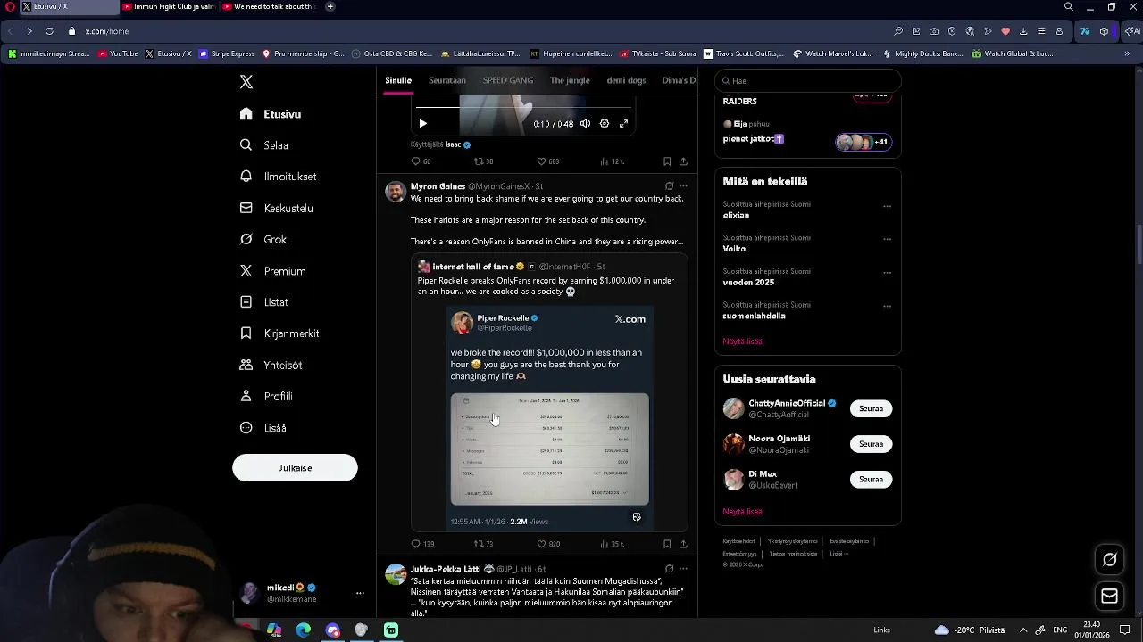Open video settings gear
The width and height of the screenshot is (1143, 642).
(x=605, y=124)
